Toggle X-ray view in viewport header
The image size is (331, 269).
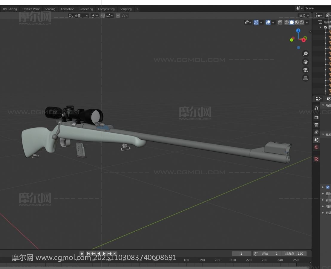(x=280, y=22)
